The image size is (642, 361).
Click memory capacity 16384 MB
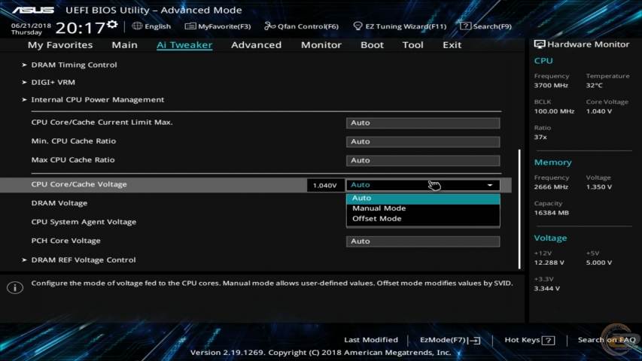(552, 213)
